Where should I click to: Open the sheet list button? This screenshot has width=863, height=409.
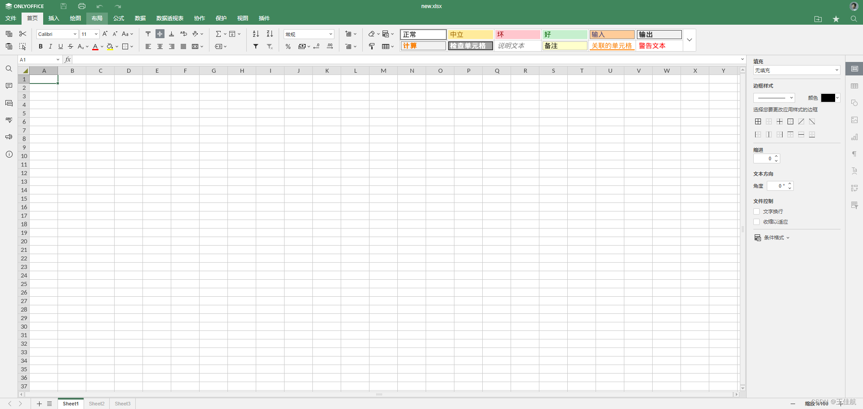[x=49, y=404]
